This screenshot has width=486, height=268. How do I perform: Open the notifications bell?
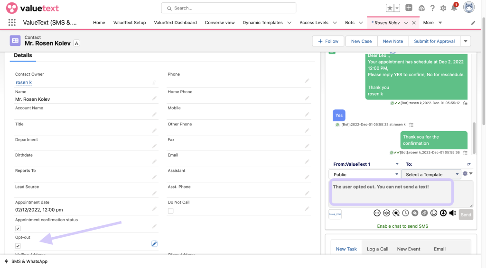click(454, 8)
